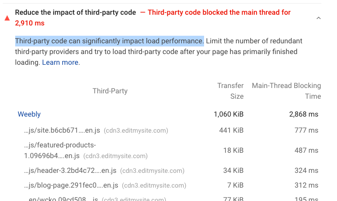Viewport: 337px width, 201px height.
Task: Click the Third-Party column header
Action: tap(110, 91)
